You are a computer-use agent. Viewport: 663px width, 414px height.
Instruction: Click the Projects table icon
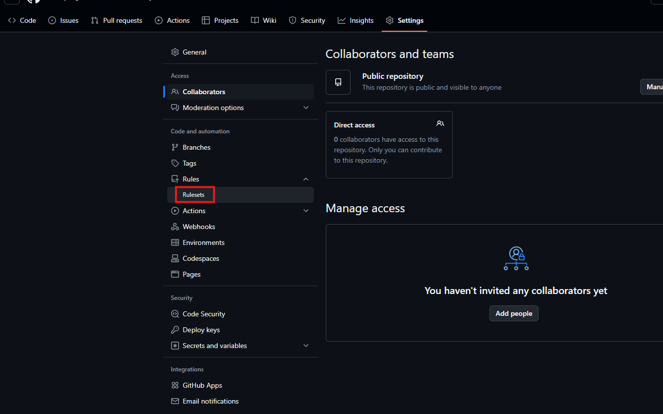tap(206, 20)
